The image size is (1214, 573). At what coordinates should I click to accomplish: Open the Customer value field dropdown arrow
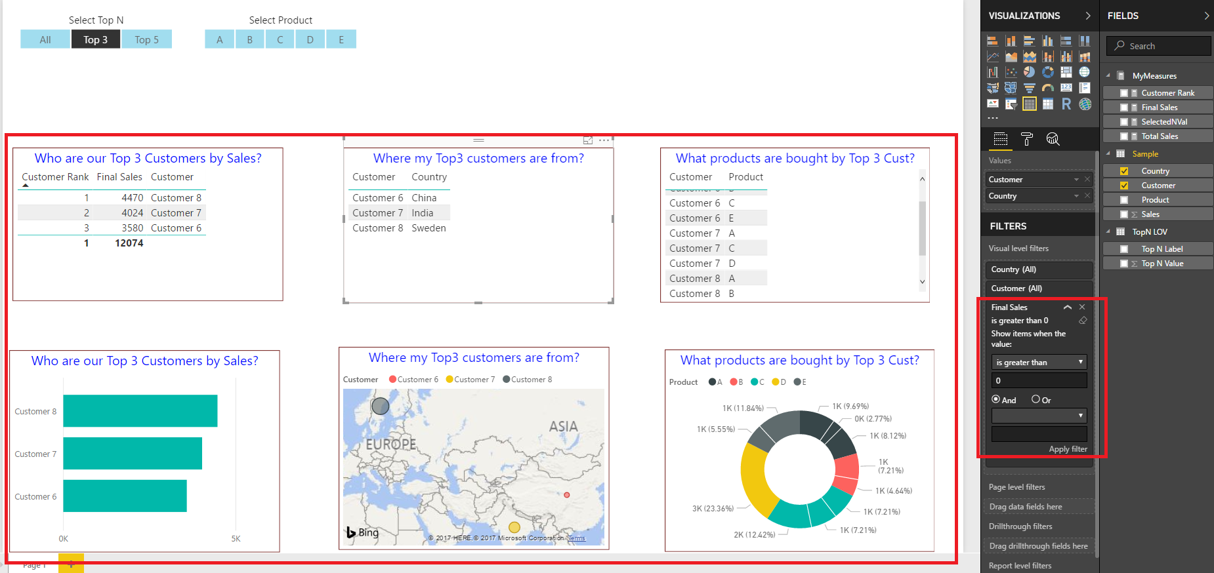tap(1076, 180)
